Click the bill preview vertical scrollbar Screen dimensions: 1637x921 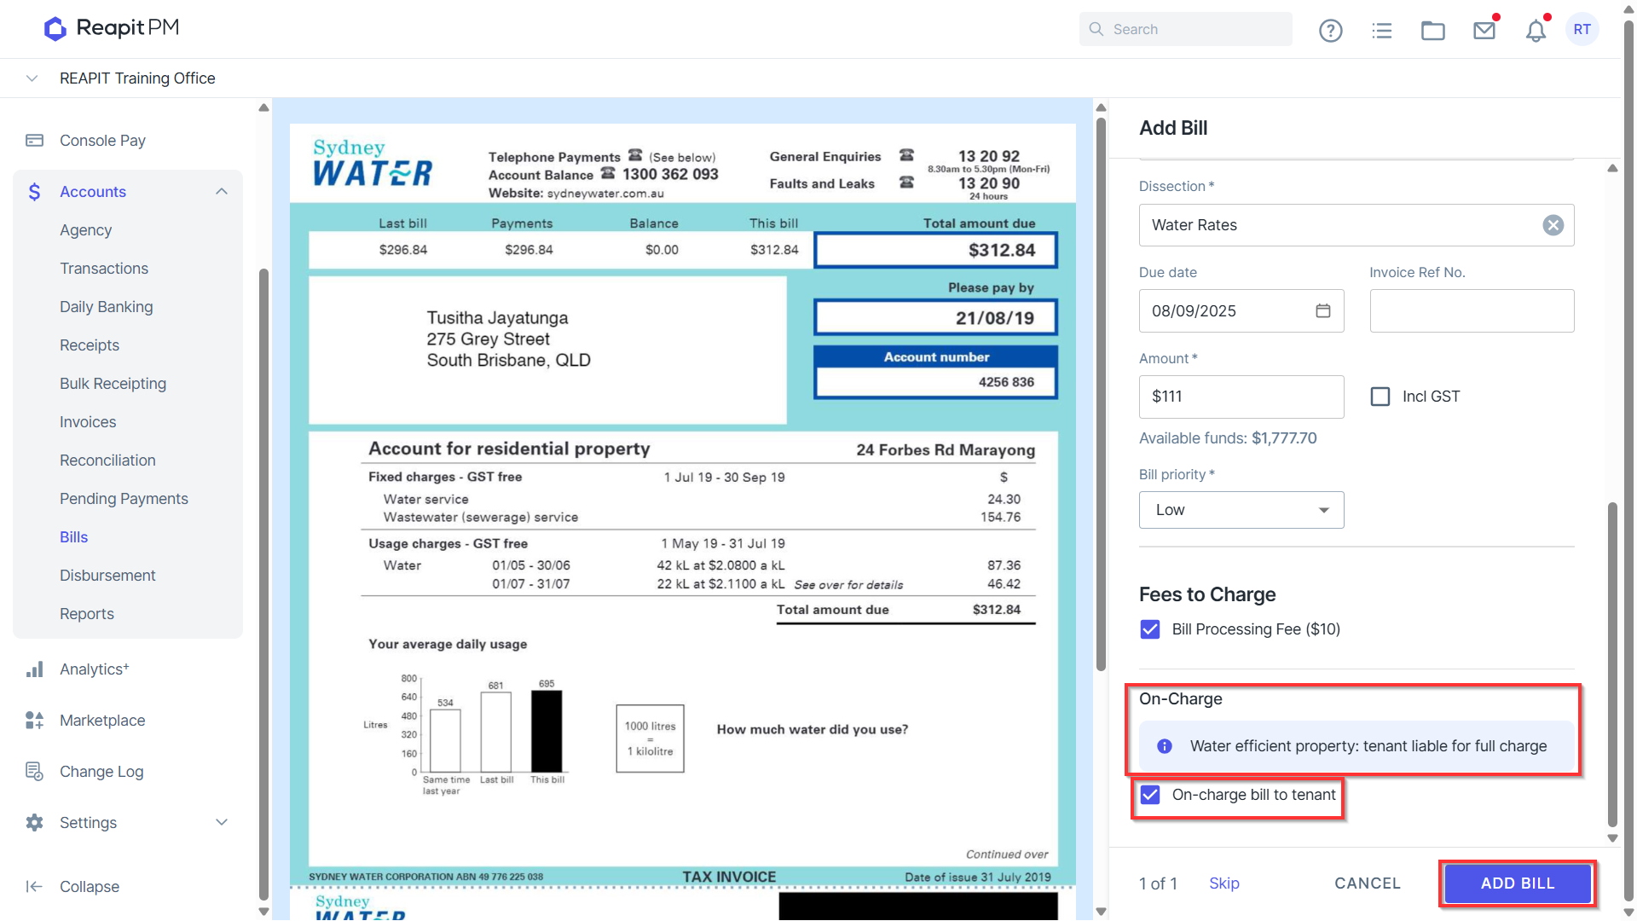1101,394
